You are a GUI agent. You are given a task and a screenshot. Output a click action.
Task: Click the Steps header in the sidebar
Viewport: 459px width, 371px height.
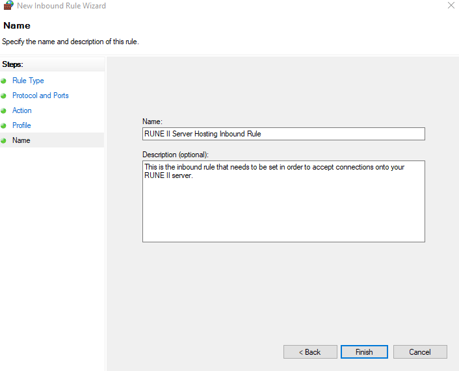[13, 64]
